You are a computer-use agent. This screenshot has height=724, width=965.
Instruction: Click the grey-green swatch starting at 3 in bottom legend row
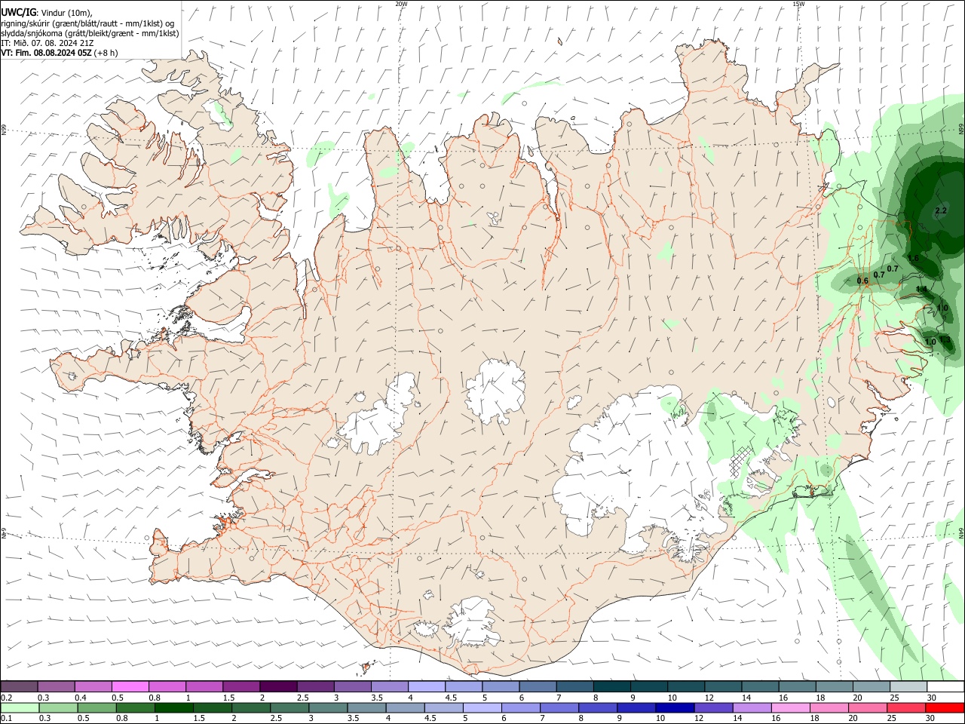(x=328, y=708)
